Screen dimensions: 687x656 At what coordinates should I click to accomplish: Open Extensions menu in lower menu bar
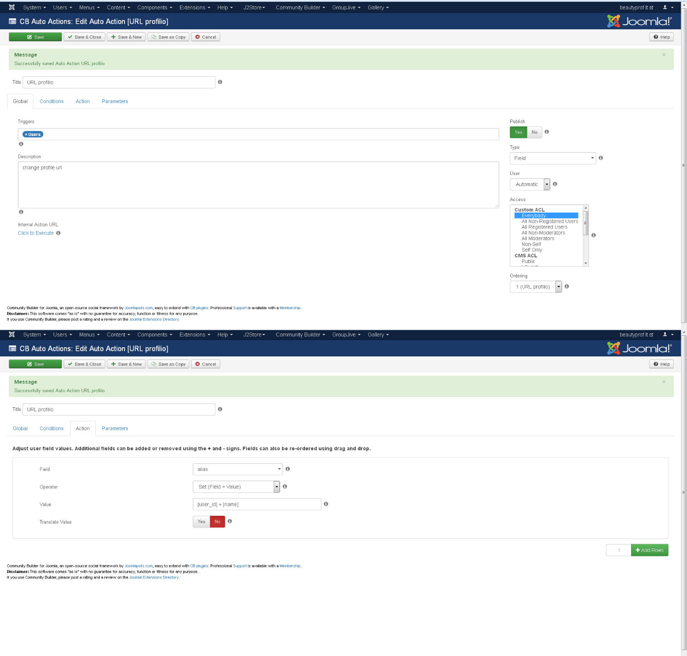[x=195, y=334]
